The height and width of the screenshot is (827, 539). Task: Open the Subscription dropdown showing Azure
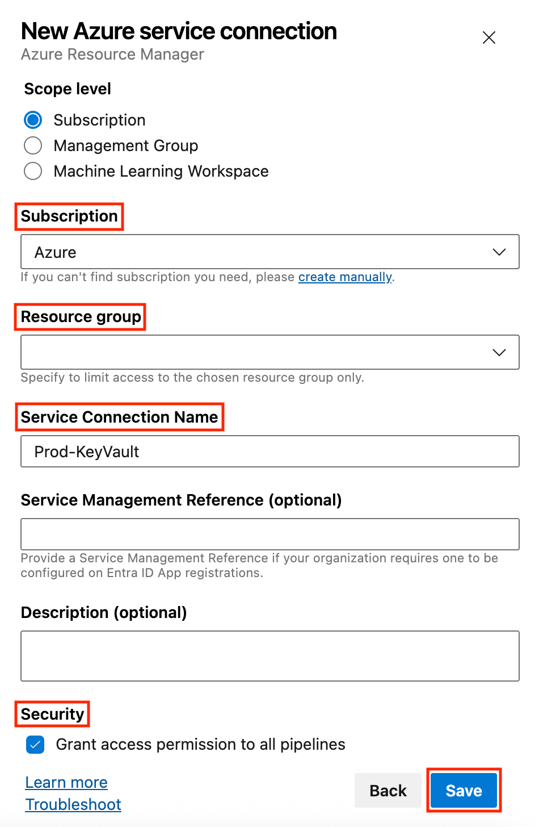269,252
